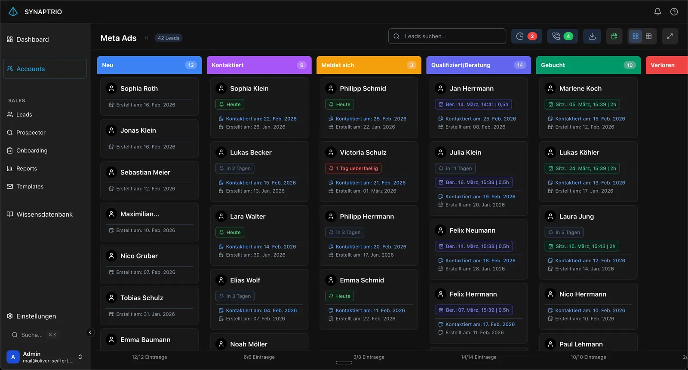The width and height of the screenshot is (688, 370).
Task: Switch to table list view
Action: [x=649, y=36]
